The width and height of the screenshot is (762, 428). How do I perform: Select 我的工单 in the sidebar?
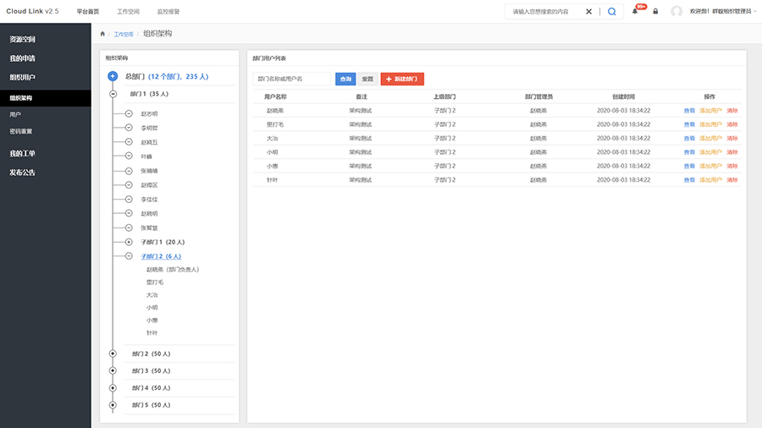tap(22, 153)
